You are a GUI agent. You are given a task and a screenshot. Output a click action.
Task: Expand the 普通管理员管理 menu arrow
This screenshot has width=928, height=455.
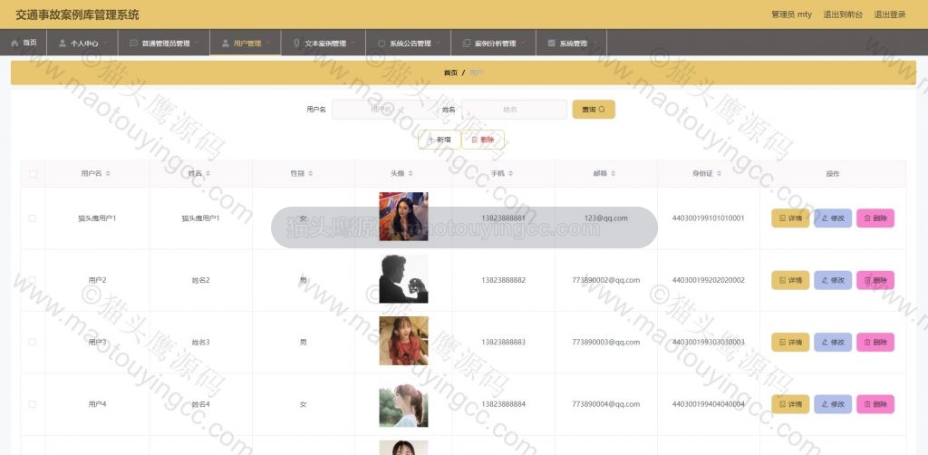pos(197,43)
